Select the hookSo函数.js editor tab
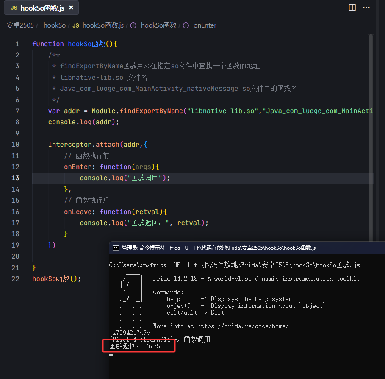 41,8
